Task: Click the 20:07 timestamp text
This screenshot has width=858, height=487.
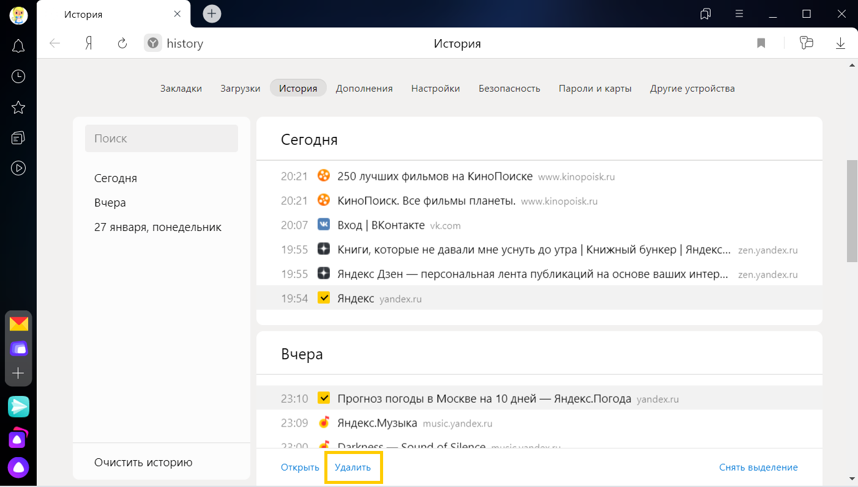Action: [x=294, y=225]
